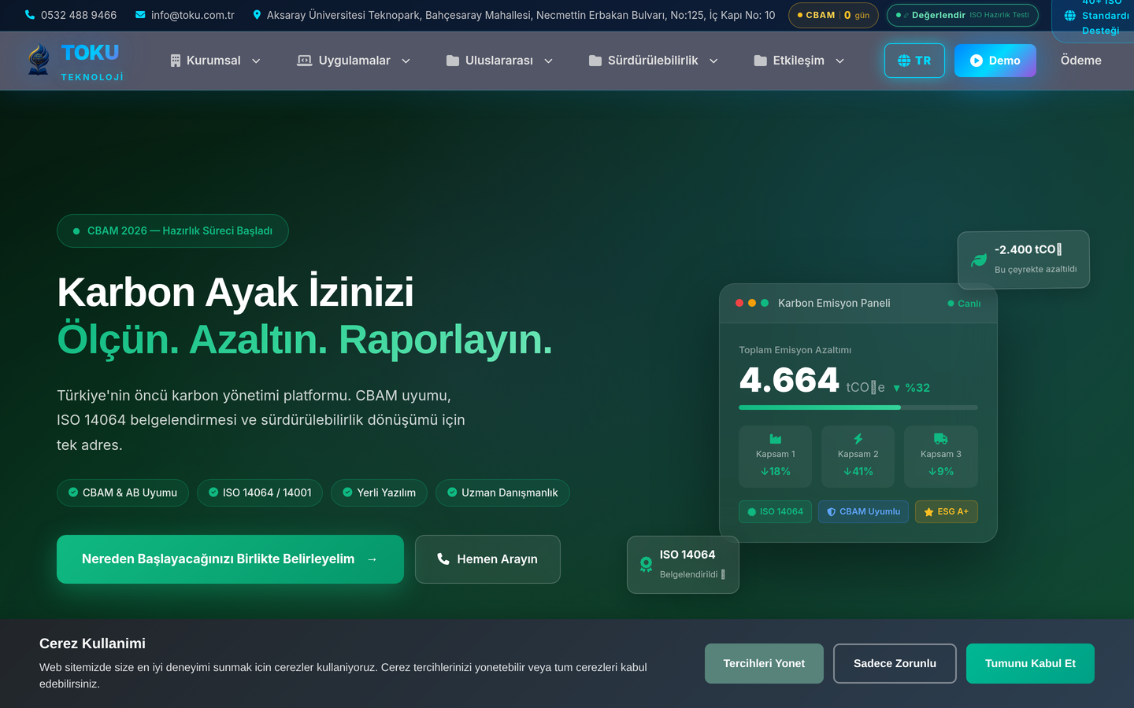
Task: Open the Değerlendir ISO Hazırlık Testi pill
Action: (x=962, y=15)
